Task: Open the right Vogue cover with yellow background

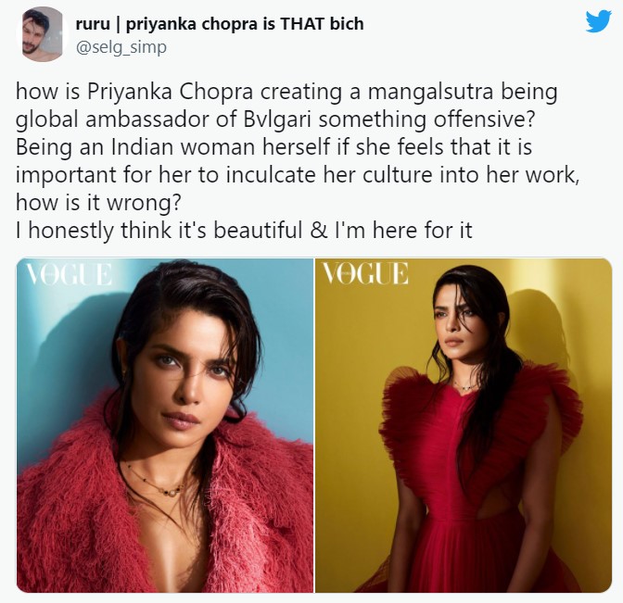Action: tap(464, 425)
